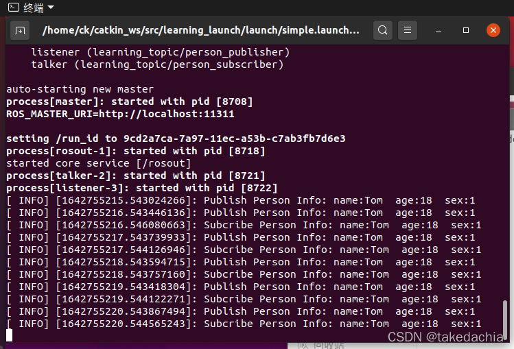Click log line with timestamp 1642755217.543739933
The width and height of the screenshot is (514, 349).
[241, 237]
